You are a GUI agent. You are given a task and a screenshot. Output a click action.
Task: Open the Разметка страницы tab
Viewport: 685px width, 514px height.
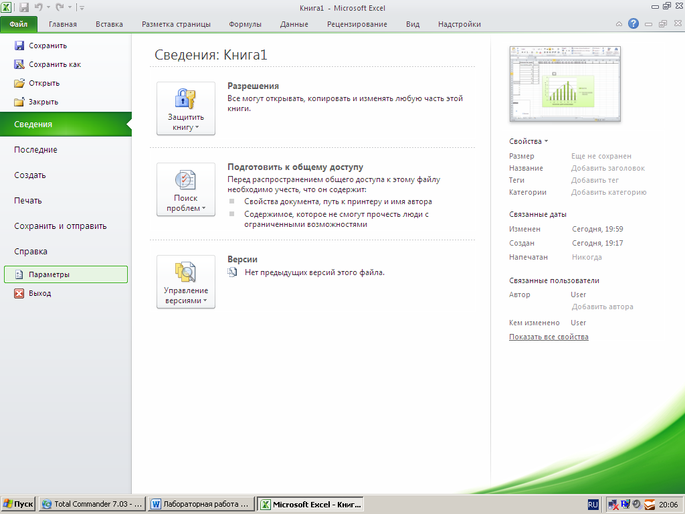point(176,24)
